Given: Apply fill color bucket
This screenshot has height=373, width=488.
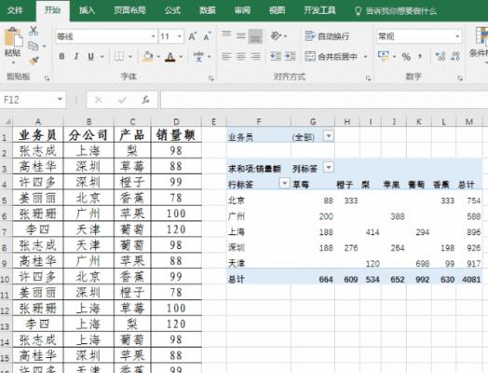Looking at the screenshot, I should tap(148, 56).
